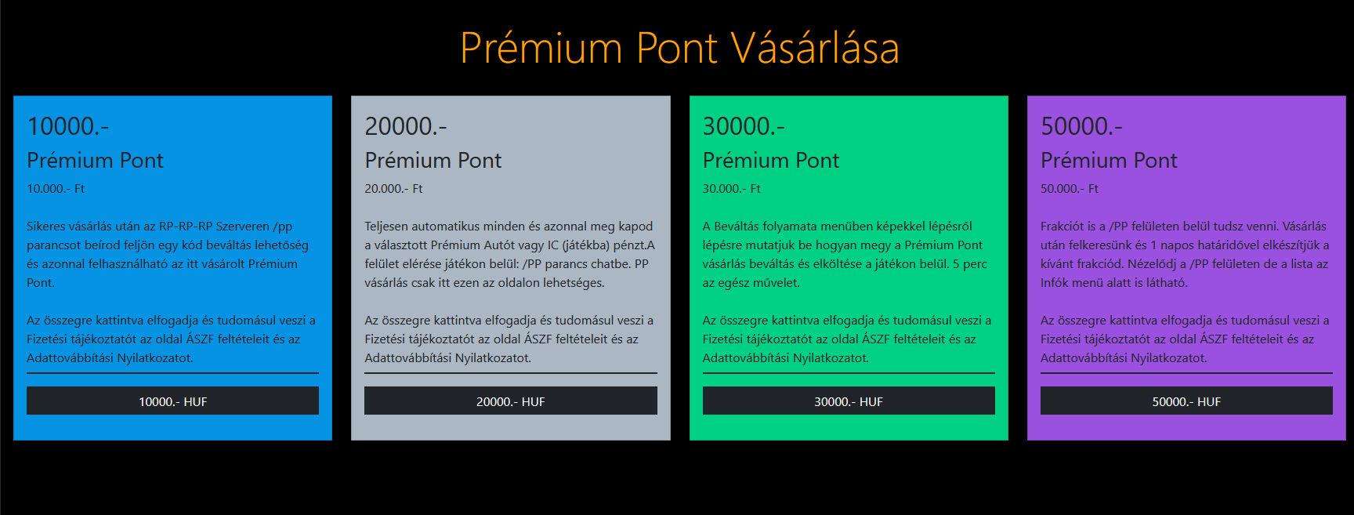Click the 20.000.- Ft price text
This screenshot has width=1354, height=515.
pos(393,189)
